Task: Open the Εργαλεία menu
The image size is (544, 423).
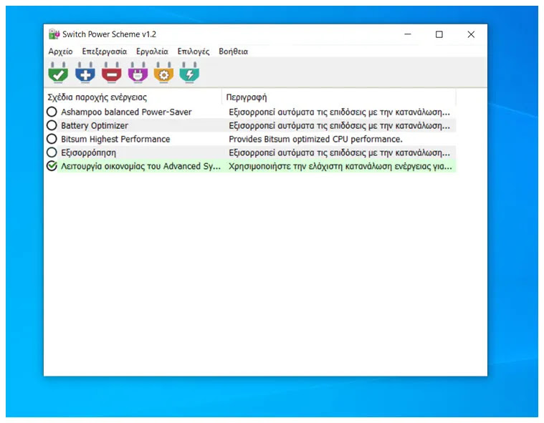Action: tap(152, 52)
